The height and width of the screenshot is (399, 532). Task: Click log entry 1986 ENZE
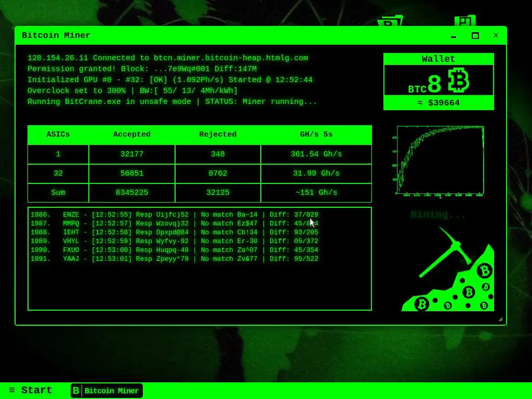tap(175, 215)
